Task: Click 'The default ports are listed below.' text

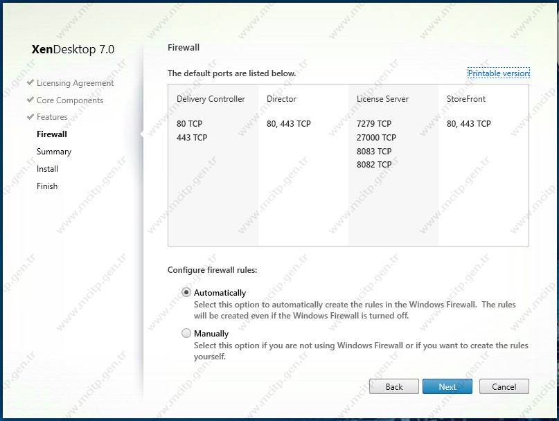Action: [232, 73]
